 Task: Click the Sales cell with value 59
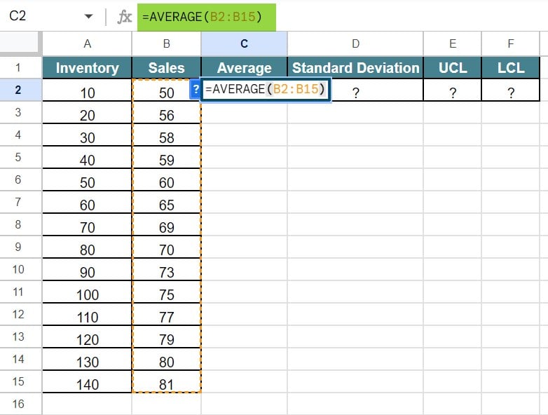[166, 157]
